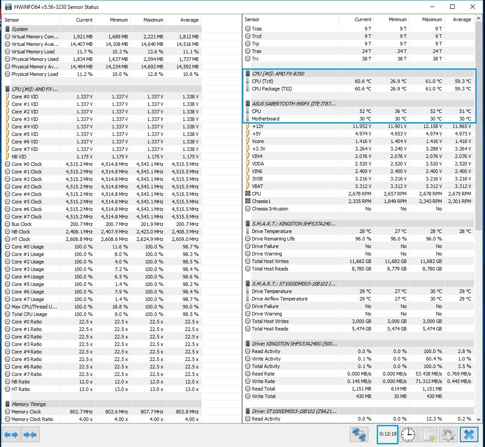Select the Max CPU/Thread Usage row
This screenshot has height=447, width=485.
(x=103, y=306)
